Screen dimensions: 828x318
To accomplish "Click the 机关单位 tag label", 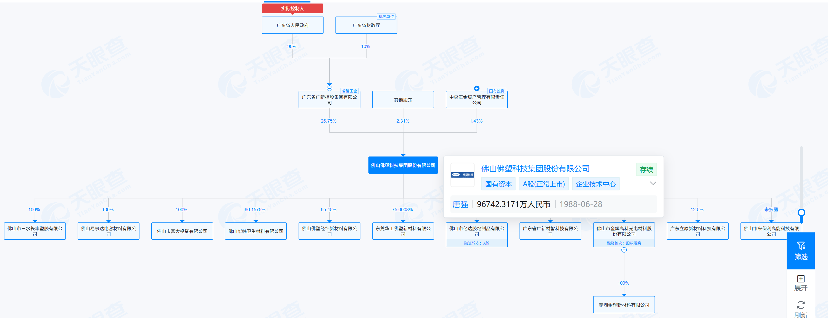I will (386, 17).
